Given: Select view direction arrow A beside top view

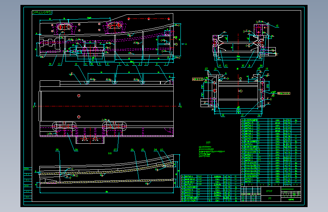Looking at the screenshot, I should point(184,44).
